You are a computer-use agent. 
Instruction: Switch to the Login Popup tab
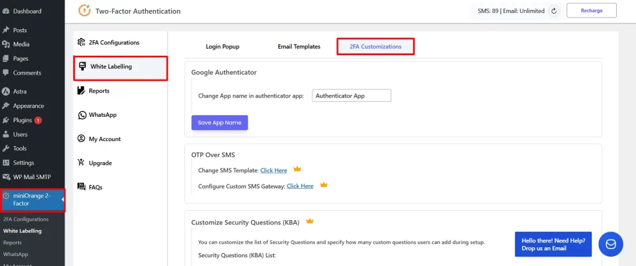[x=223, y=47]
